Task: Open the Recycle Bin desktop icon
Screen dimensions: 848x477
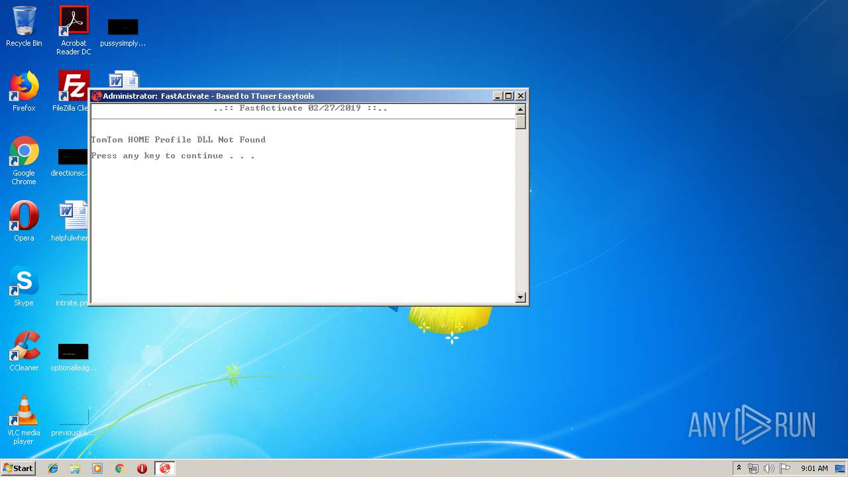Action: [24, 26]
